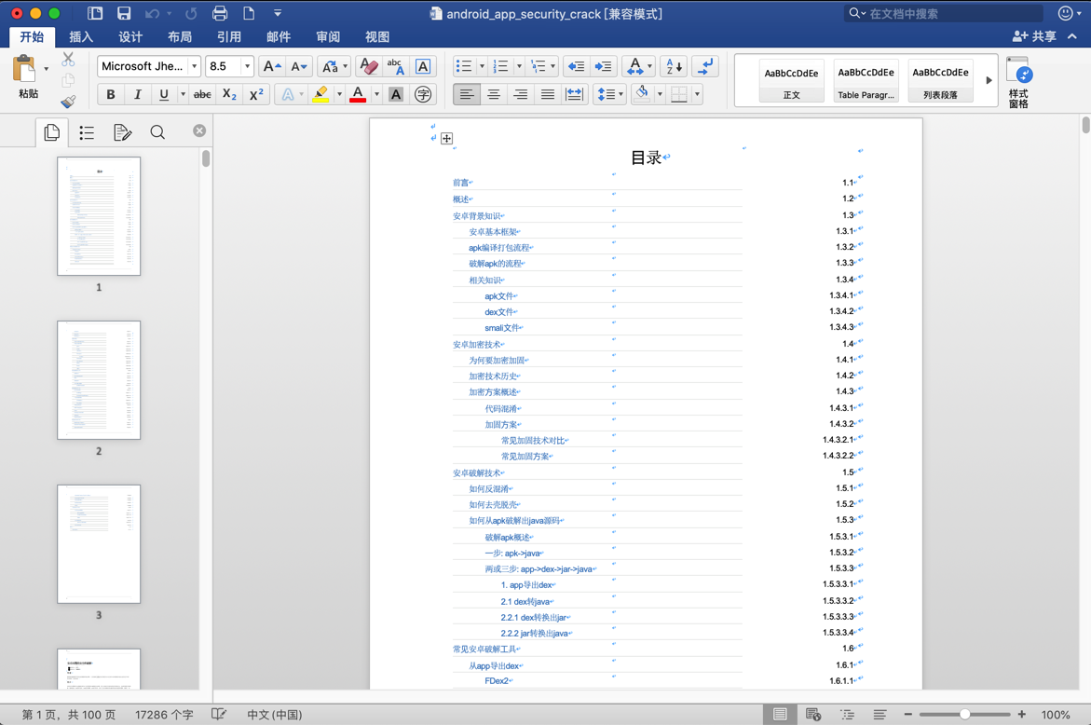
Task: Open the 常见安卓破解工具 contents entry
Action: pos(485,650)
